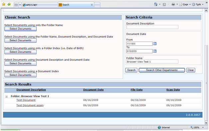Screen dimensions: 209x131
Task: Open the Test Document link
Action: click(x=26, y=100)
